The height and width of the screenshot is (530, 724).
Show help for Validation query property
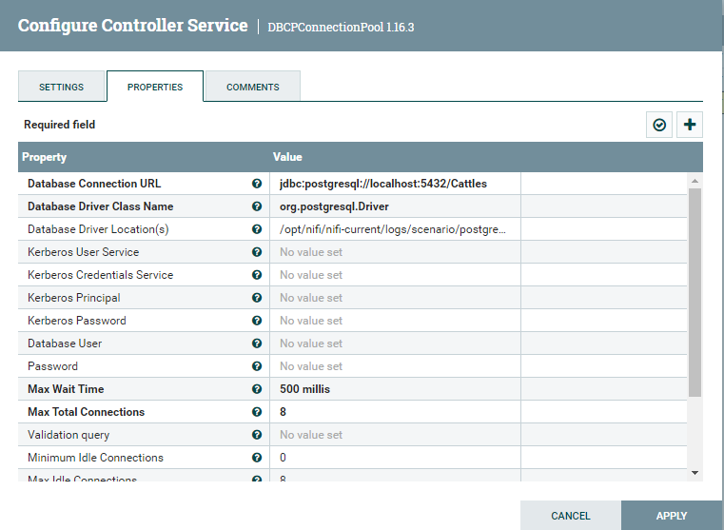coord(257,435)
